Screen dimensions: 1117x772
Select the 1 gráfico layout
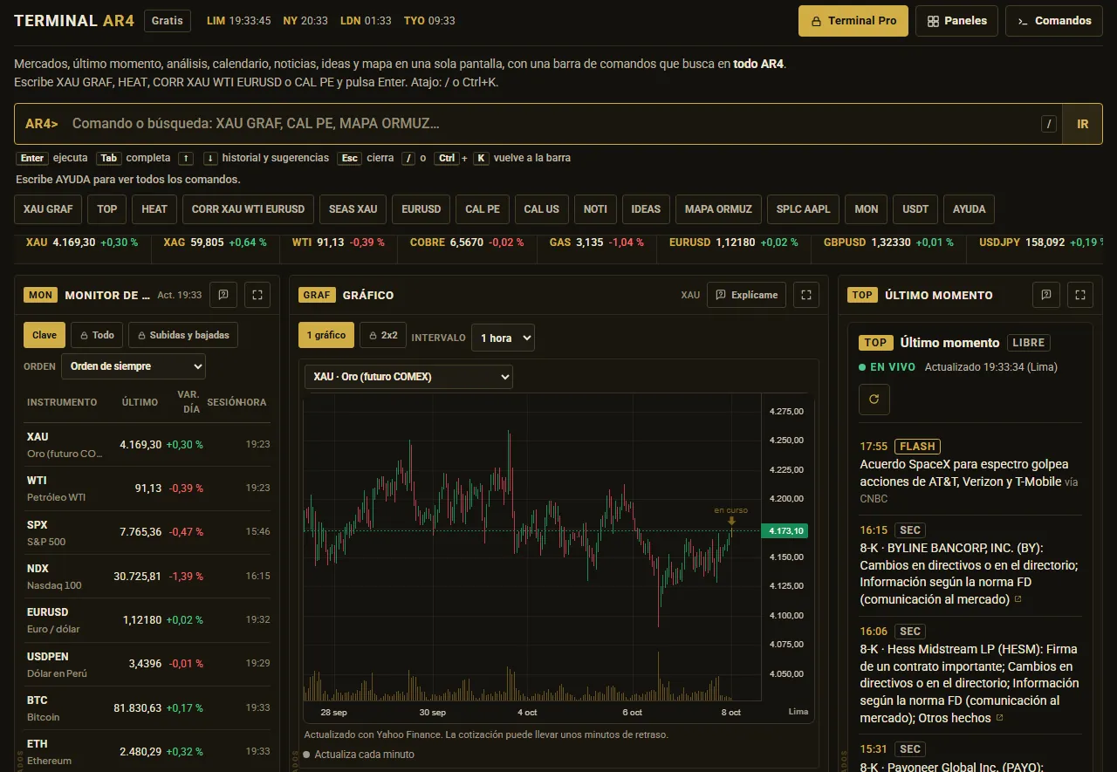pos(326,335)
